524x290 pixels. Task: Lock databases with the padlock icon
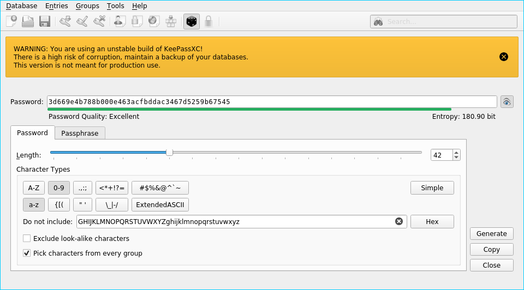[209, 21]
